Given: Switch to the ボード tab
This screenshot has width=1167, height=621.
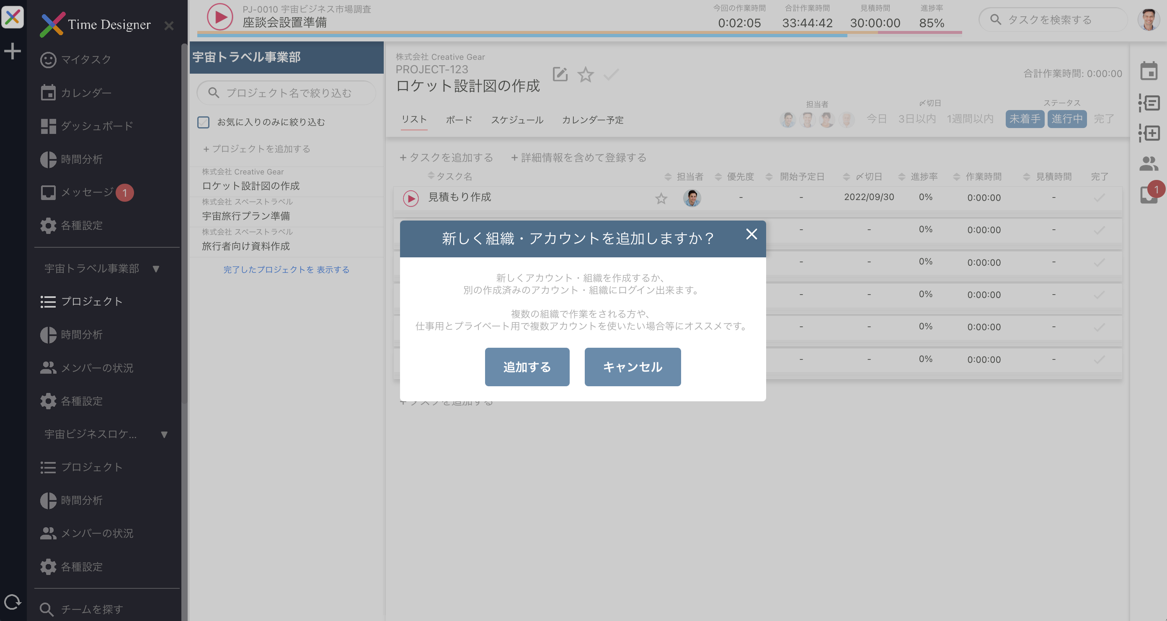Looking at the screenshot, I should [x=458, y=120].
